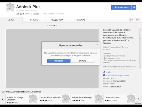Open the Checker Plus for Gmail card
Viewport: 142px width, 107px height.
click(54, 99)
